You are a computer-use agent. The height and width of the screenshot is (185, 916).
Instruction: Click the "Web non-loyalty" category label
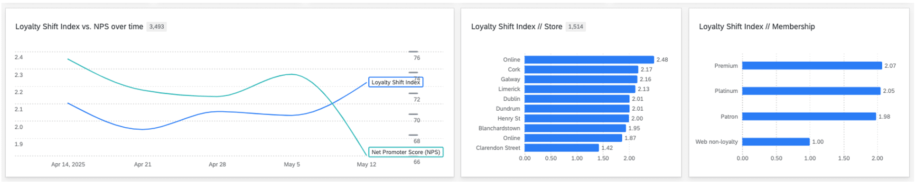pyautogui.click(x=717, y=142)
